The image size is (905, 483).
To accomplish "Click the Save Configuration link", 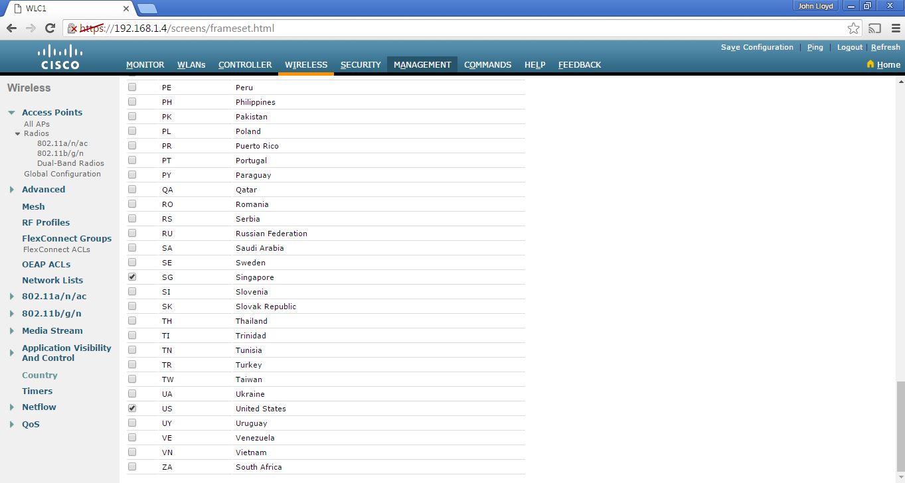I will click(x=757, y=47).
